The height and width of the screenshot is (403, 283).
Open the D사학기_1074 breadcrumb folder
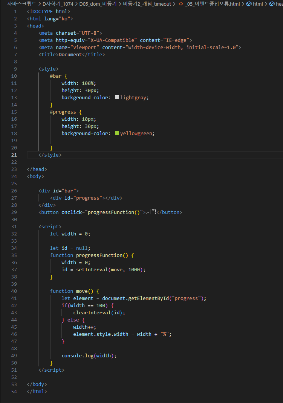pos(58,4)
